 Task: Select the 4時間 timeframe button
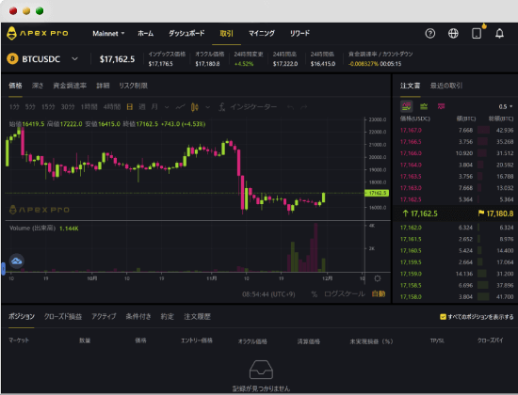(112, 107)
